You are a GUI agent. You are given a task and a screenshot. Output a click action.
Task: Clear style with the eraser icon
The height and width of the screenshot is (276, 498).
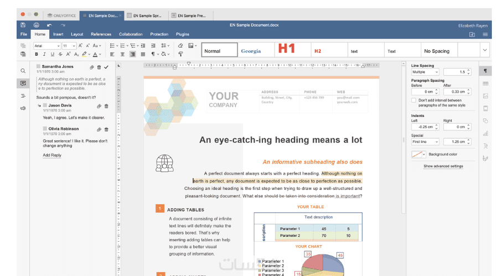pos(180,46)
